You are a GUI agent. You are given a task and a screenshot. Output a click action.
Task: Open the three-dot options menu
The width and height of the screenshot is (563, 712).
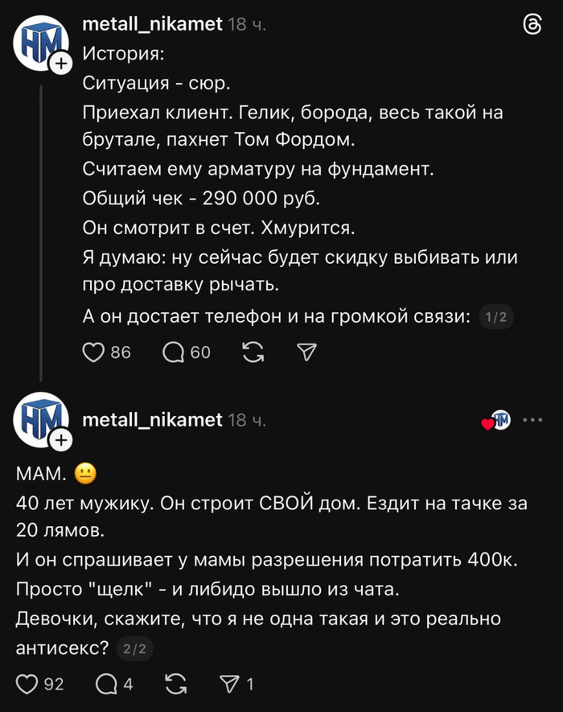point(531,419)
